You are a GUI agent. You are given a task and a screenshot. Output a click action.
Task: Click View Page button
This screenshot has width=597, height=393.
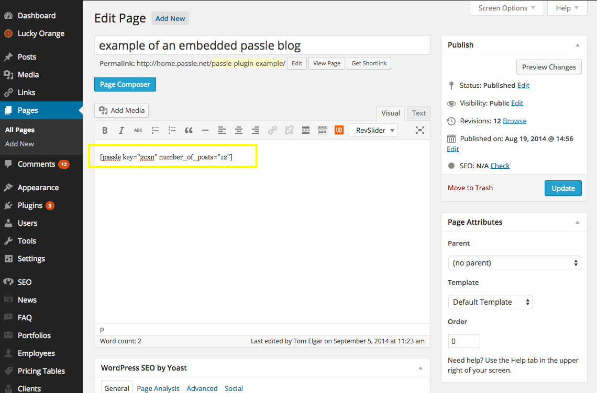(327, 63)
